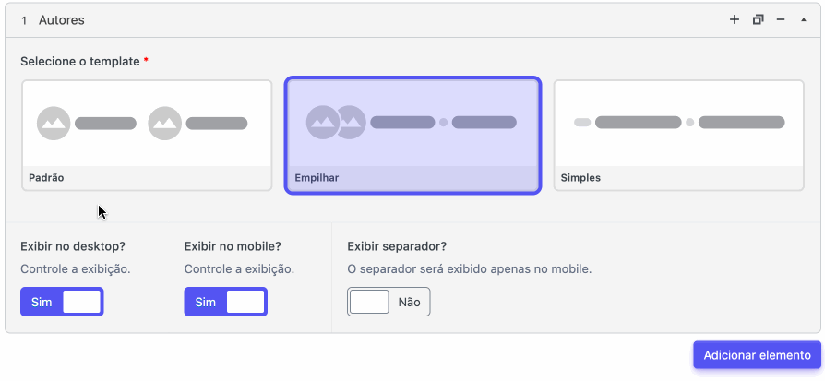The height and width of the screenshot is (381, 825).
Task: Collapse the Autores panel using the triangle
Action: coord(804,20)
